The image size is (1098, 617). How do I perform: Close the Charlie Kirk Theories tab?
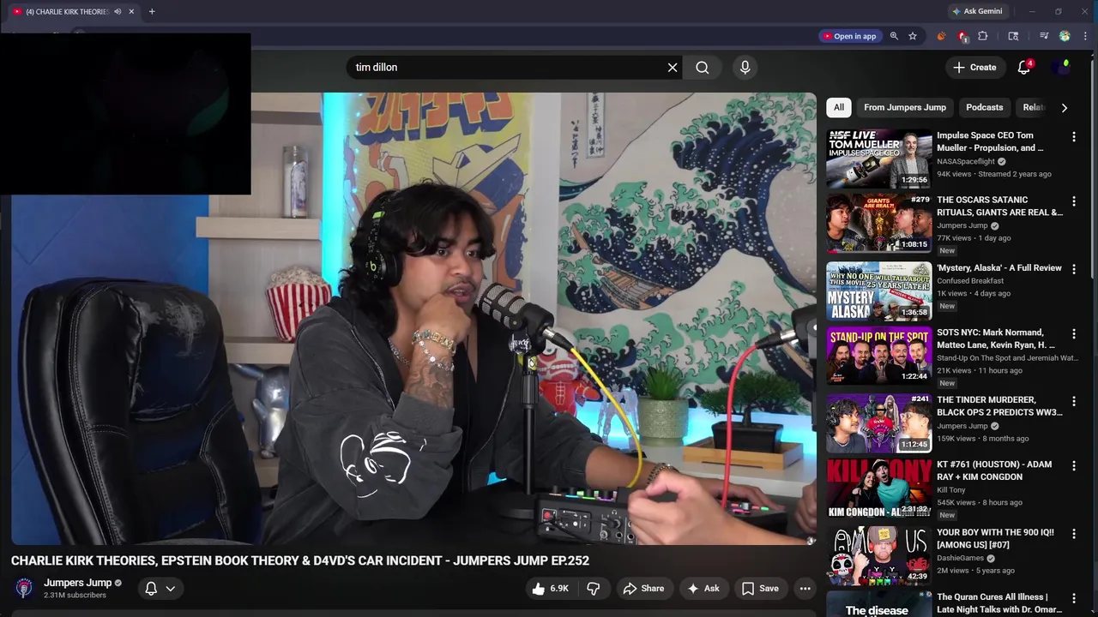coord(131,11)
